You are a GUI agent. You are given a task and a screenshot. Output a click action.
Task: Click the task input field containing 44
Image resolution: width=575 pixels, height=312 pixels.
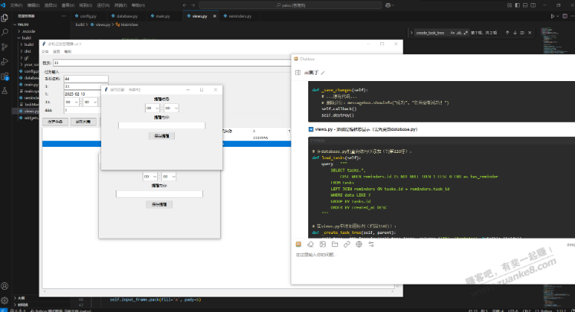86,79
